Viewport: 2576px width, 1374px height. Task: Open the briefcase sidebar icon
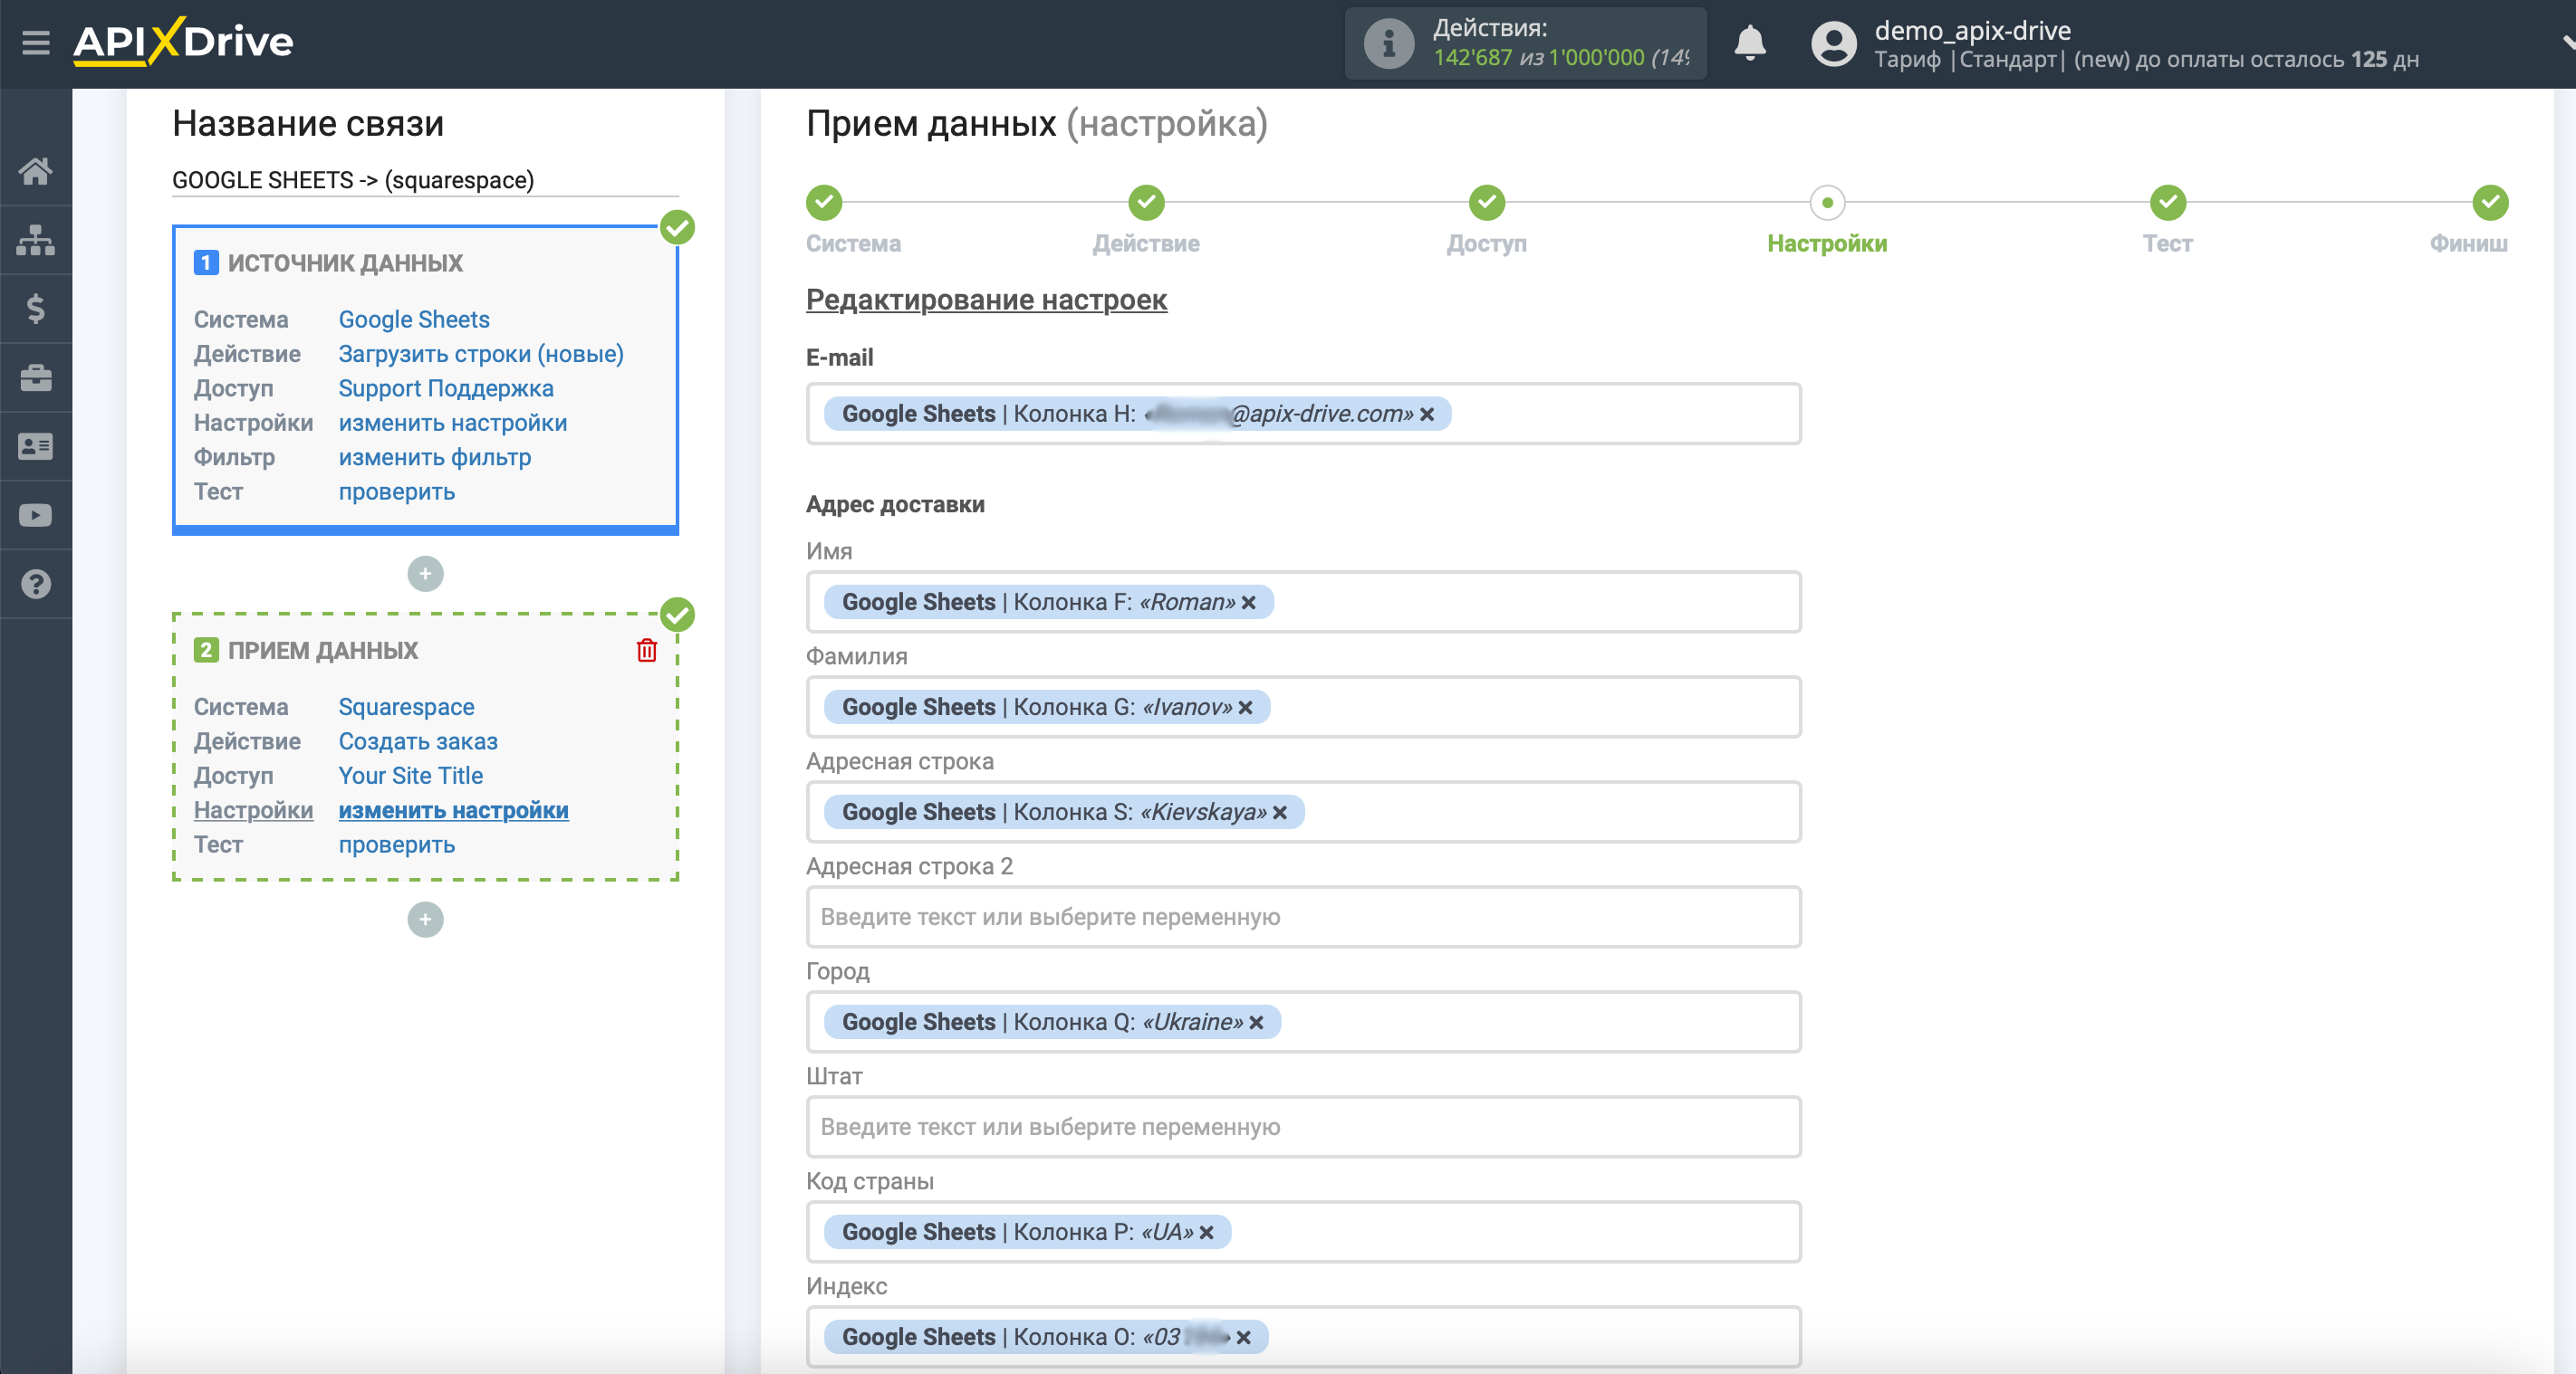coord(36,377)
